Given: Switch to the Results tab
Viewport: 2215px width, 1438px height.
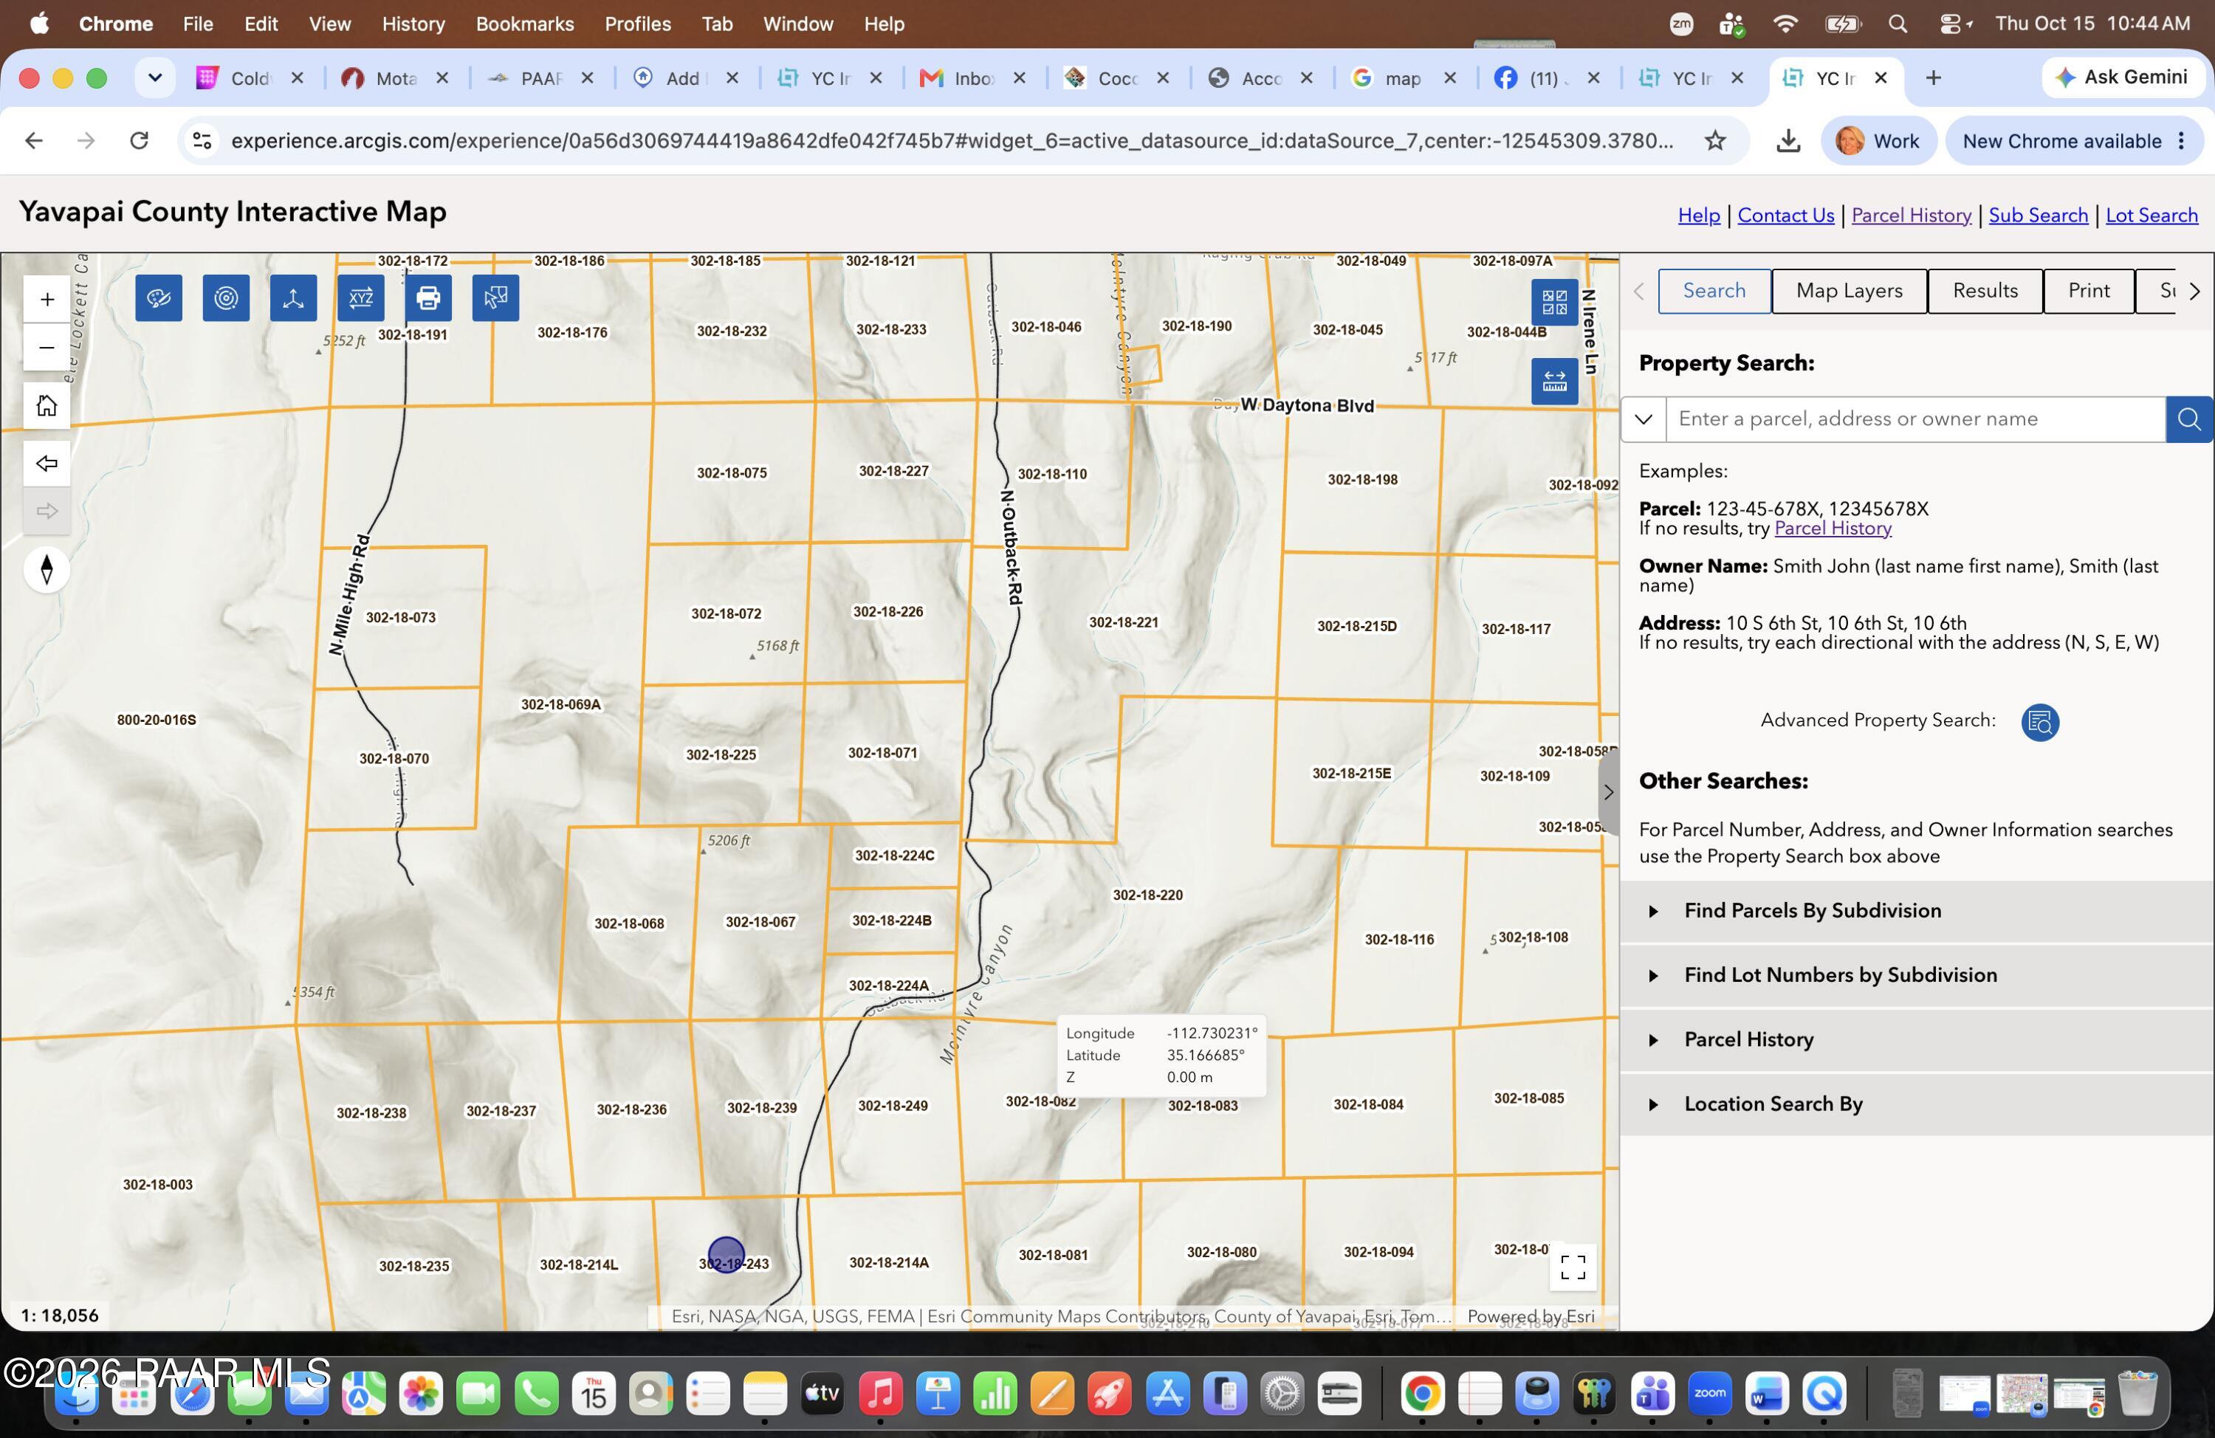Looking at the screenshot, I should [1985, 292].
